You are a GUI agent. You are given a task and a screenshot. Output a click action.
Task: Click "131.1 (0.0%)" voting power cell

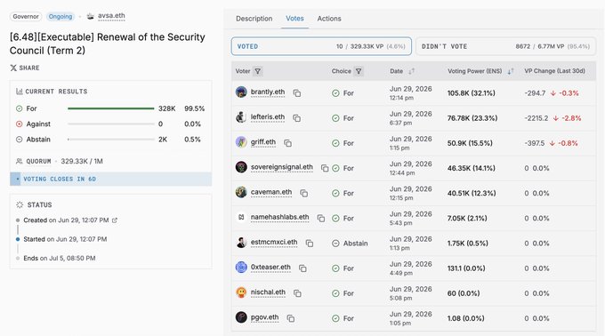(466, 268)
